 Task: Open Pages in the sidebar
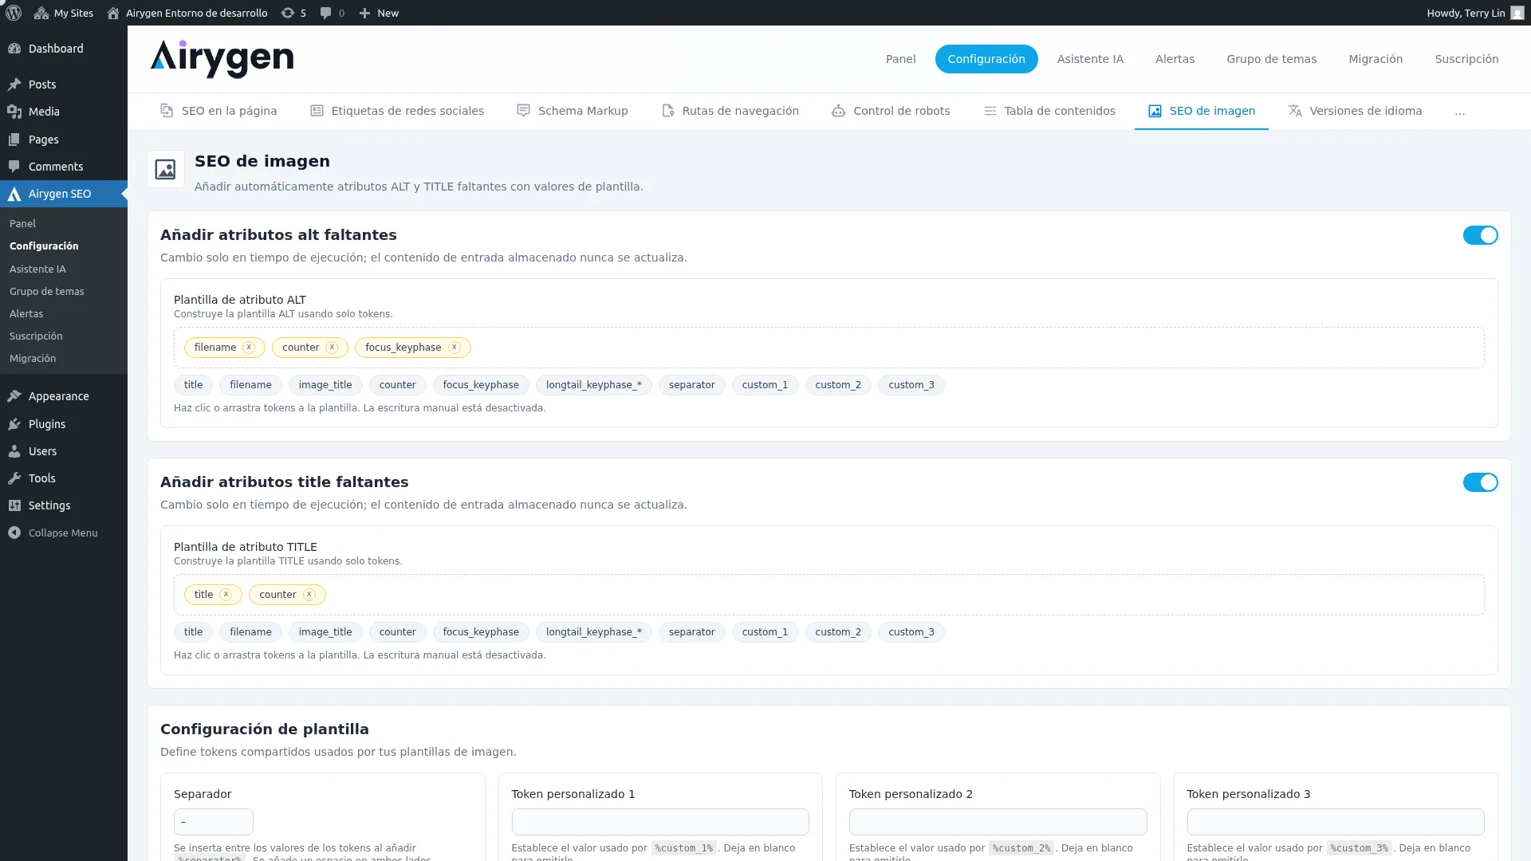click(64, 140)
